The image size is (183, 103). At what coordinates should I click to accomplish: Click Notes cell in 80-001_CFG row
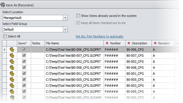point(38,74)
